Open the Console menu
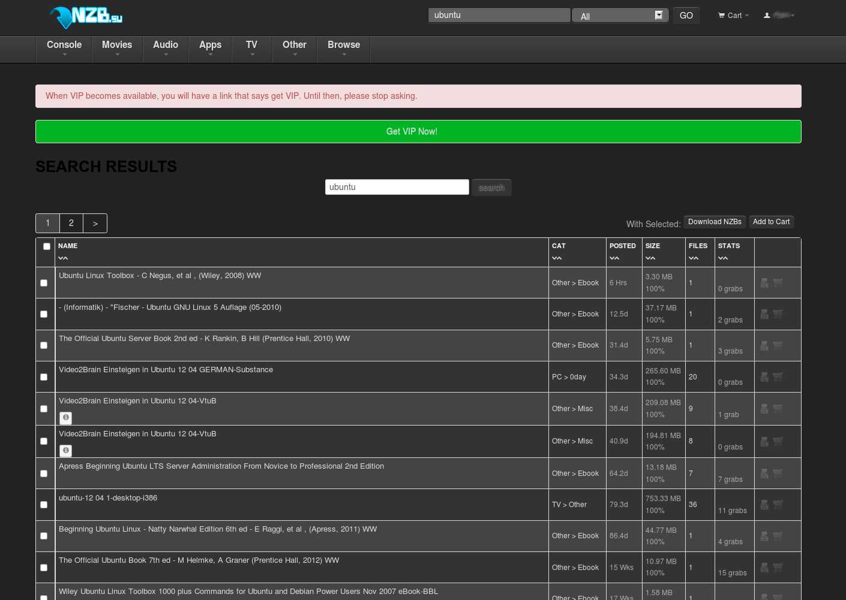 pos(64,49)
